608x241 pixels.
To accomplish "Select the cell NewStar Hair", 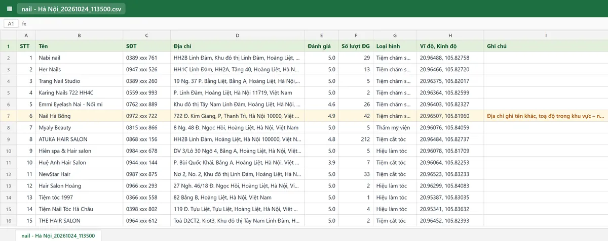I will (x=79, y=174).
